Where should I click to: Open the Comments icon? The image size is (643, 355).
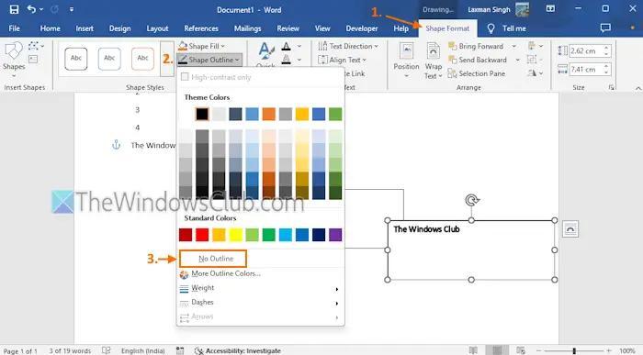click(x=605, y=28)
